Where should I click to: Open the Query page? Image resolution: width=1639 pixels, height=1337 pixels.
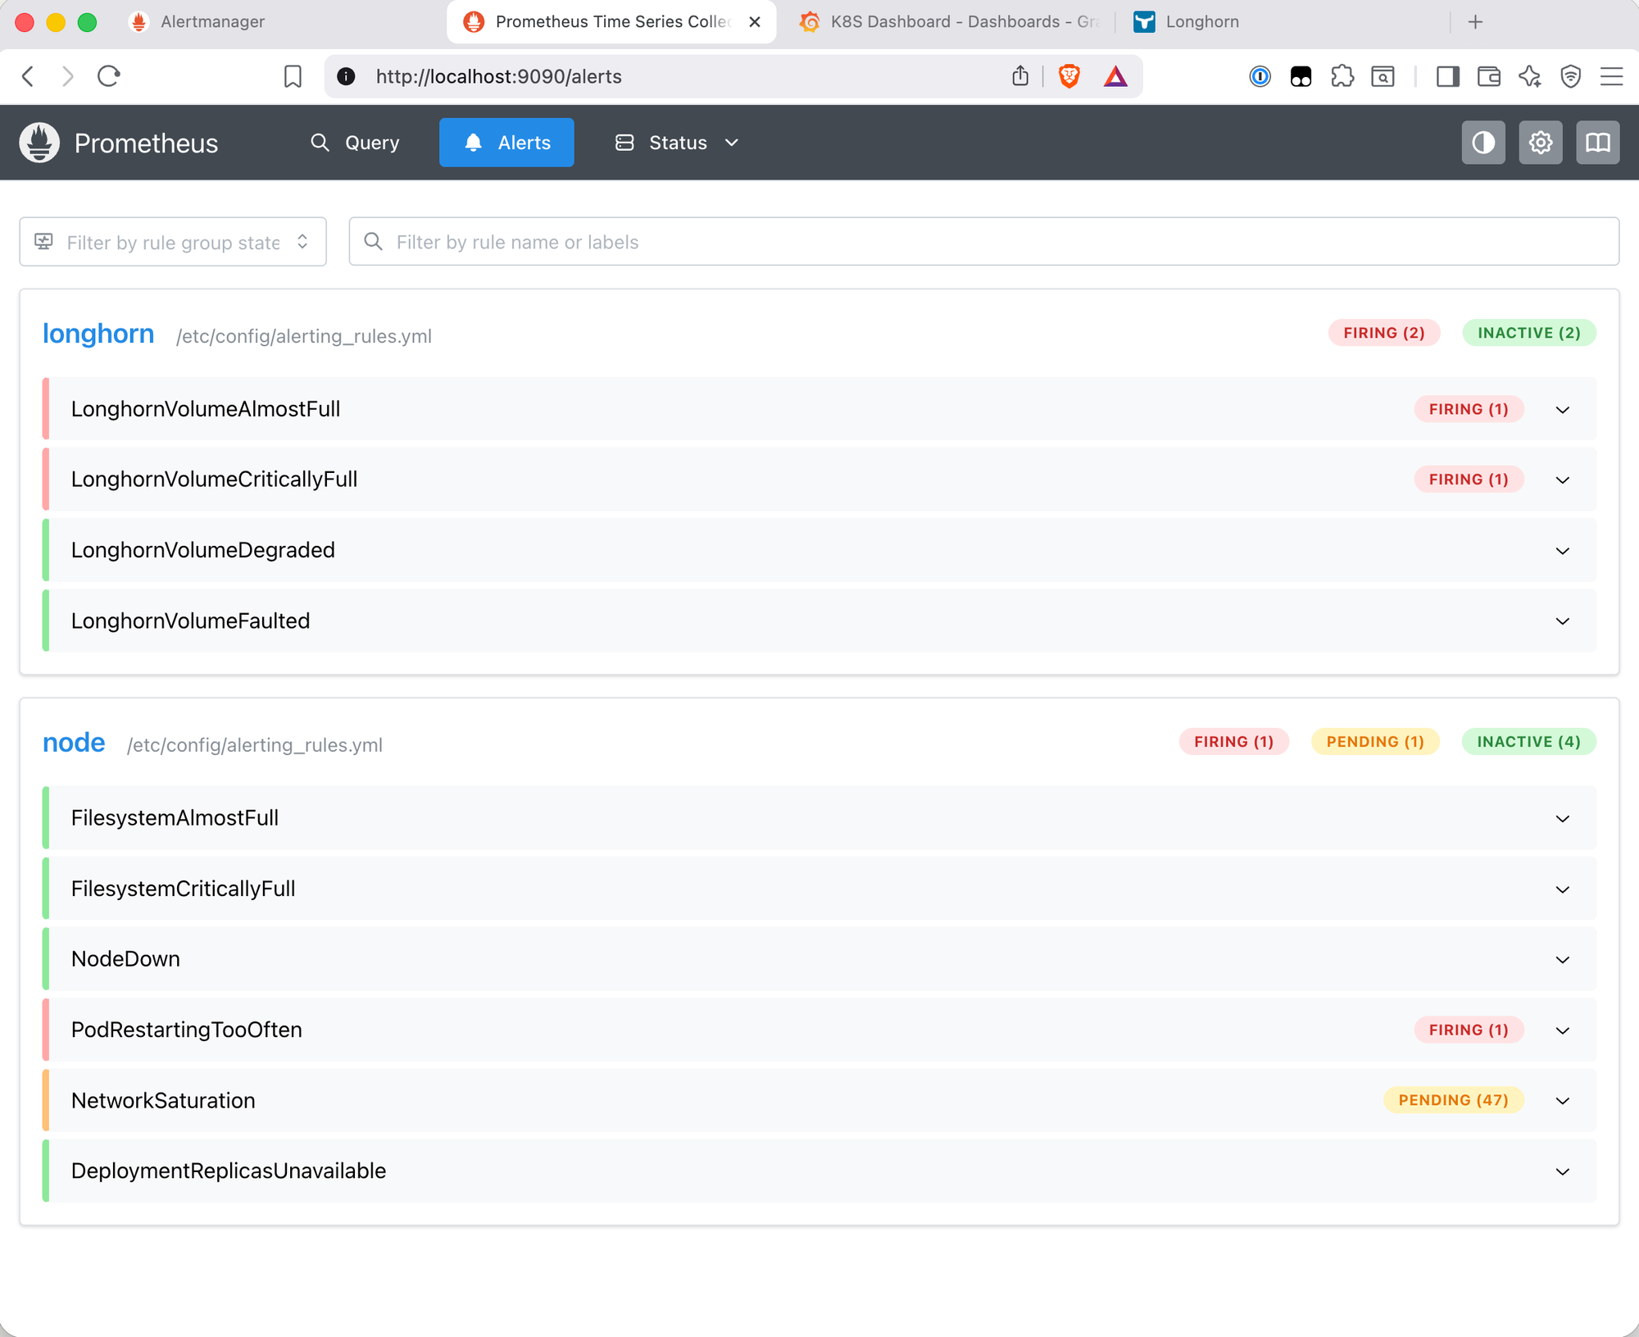tap(356, 143)
